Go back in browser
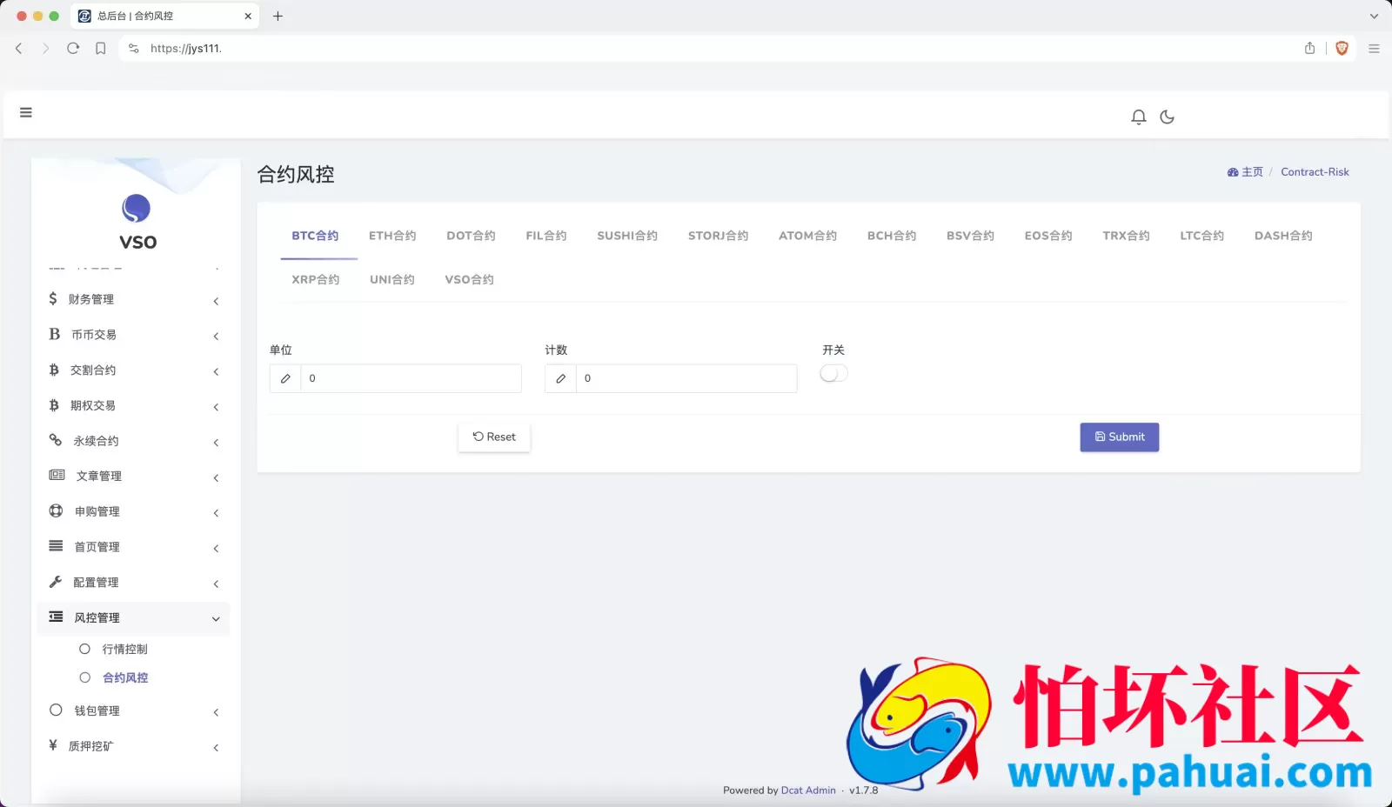The width and height of the screenshot is (1392, 807). tap(19, 49)
